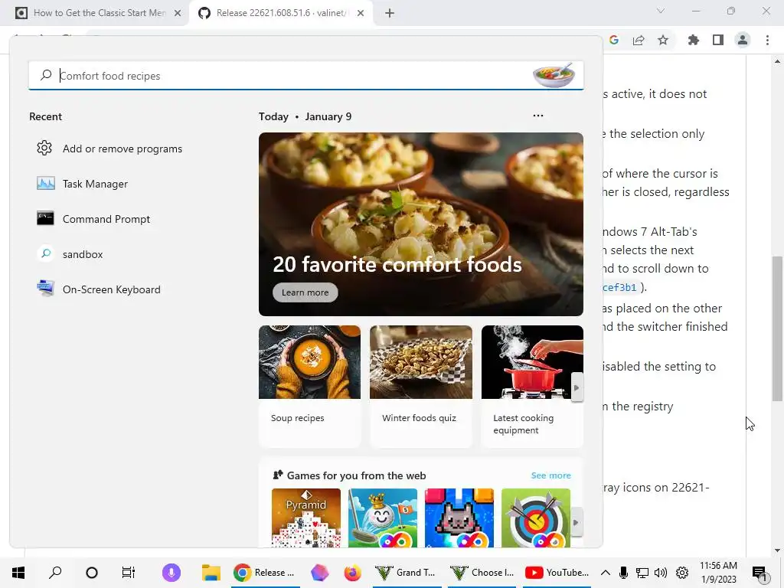Click See more for web games

tap(550, 475)
